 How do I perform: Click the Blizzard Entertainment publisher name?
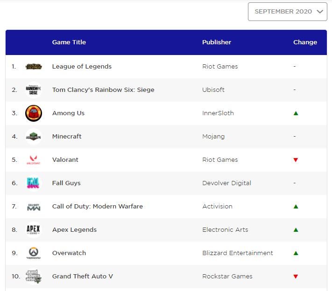point(238,253)
